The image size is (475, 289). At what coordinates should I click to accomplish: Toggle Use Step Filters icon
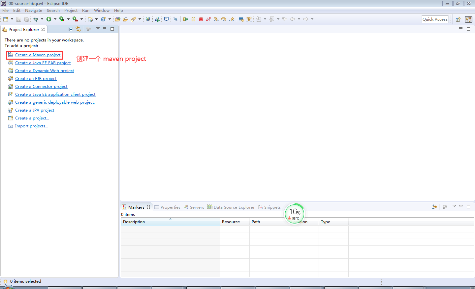pyautogui.click(x=249, y=19)
